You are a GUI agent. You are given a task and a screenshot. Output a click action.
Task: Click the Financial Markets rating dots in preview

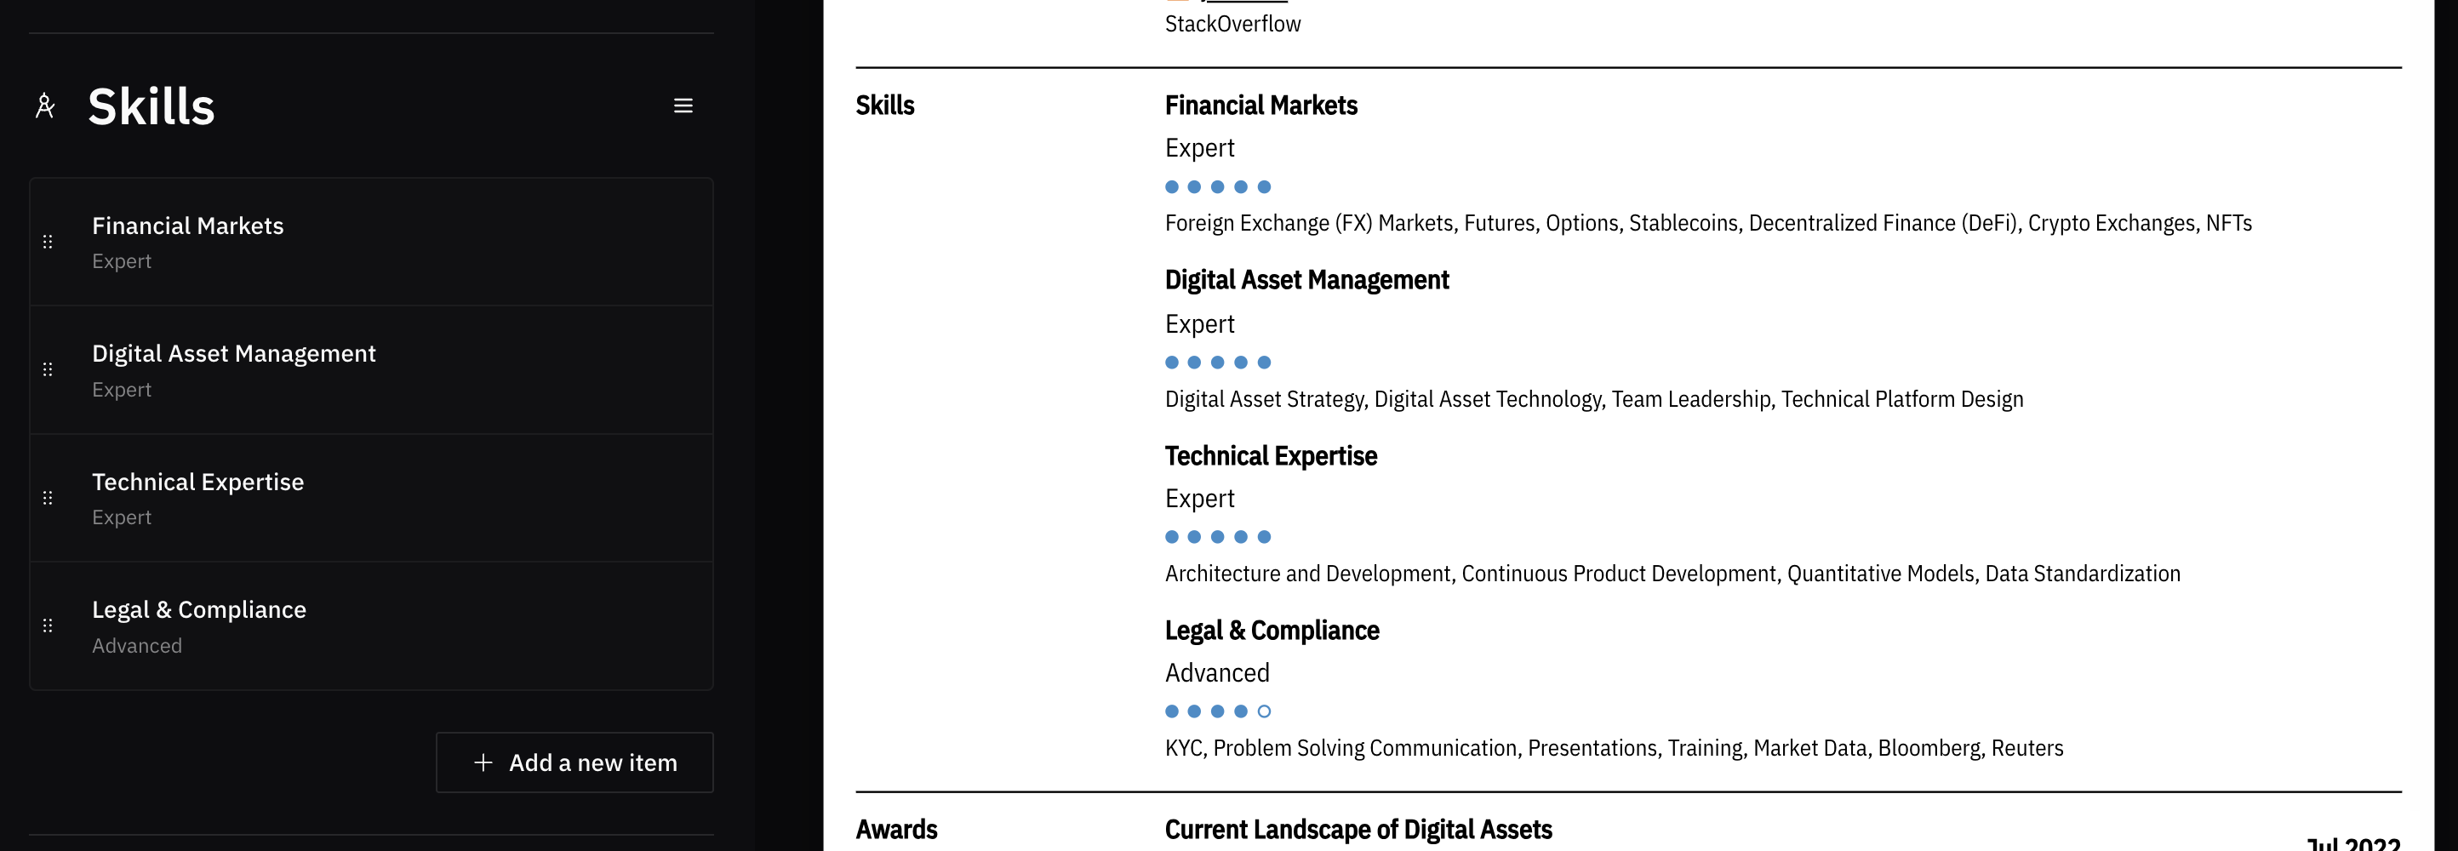[x=1219, y=187]
